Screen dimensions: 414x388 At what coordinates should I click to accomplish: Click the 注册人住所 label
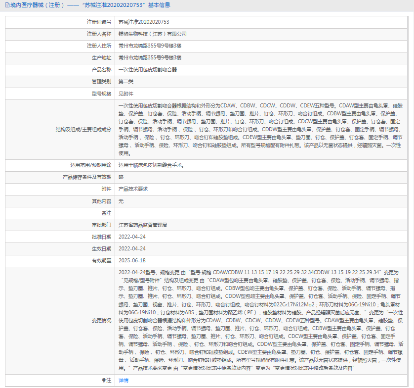click(x=99, y=46)
